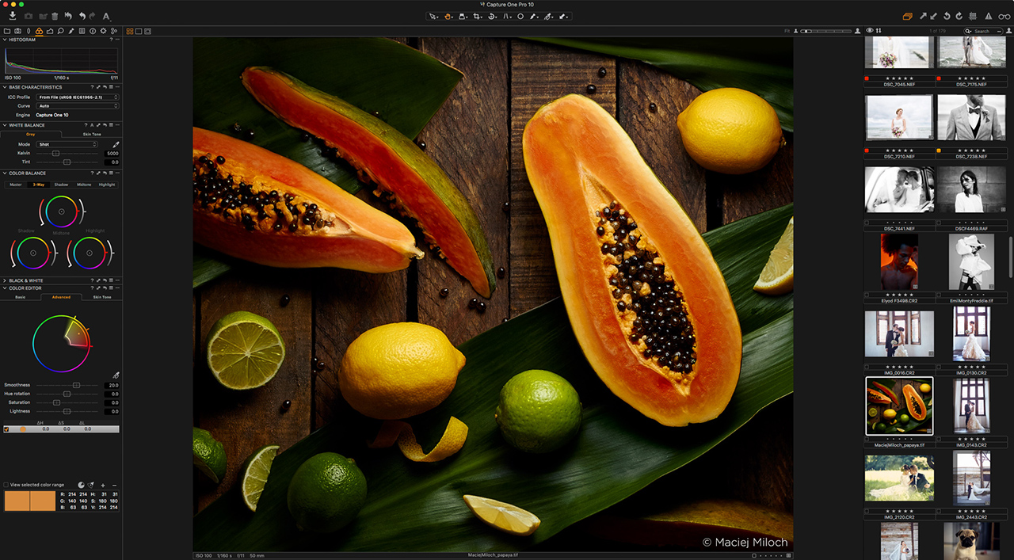Image resolution: width=1014 pixels, height=560 pixels.
Task: Uncheck the orange color range row checkbox
Action: 6,429
